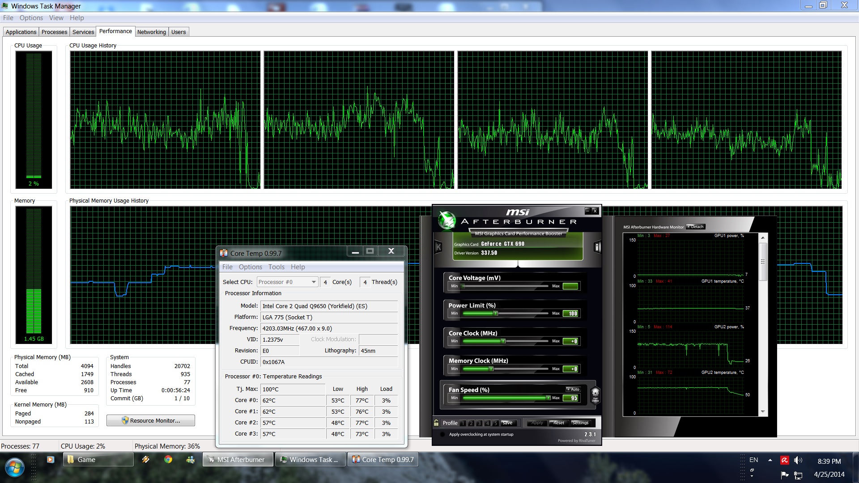Launch Google Chrome from taskbar

pos(168,459)
